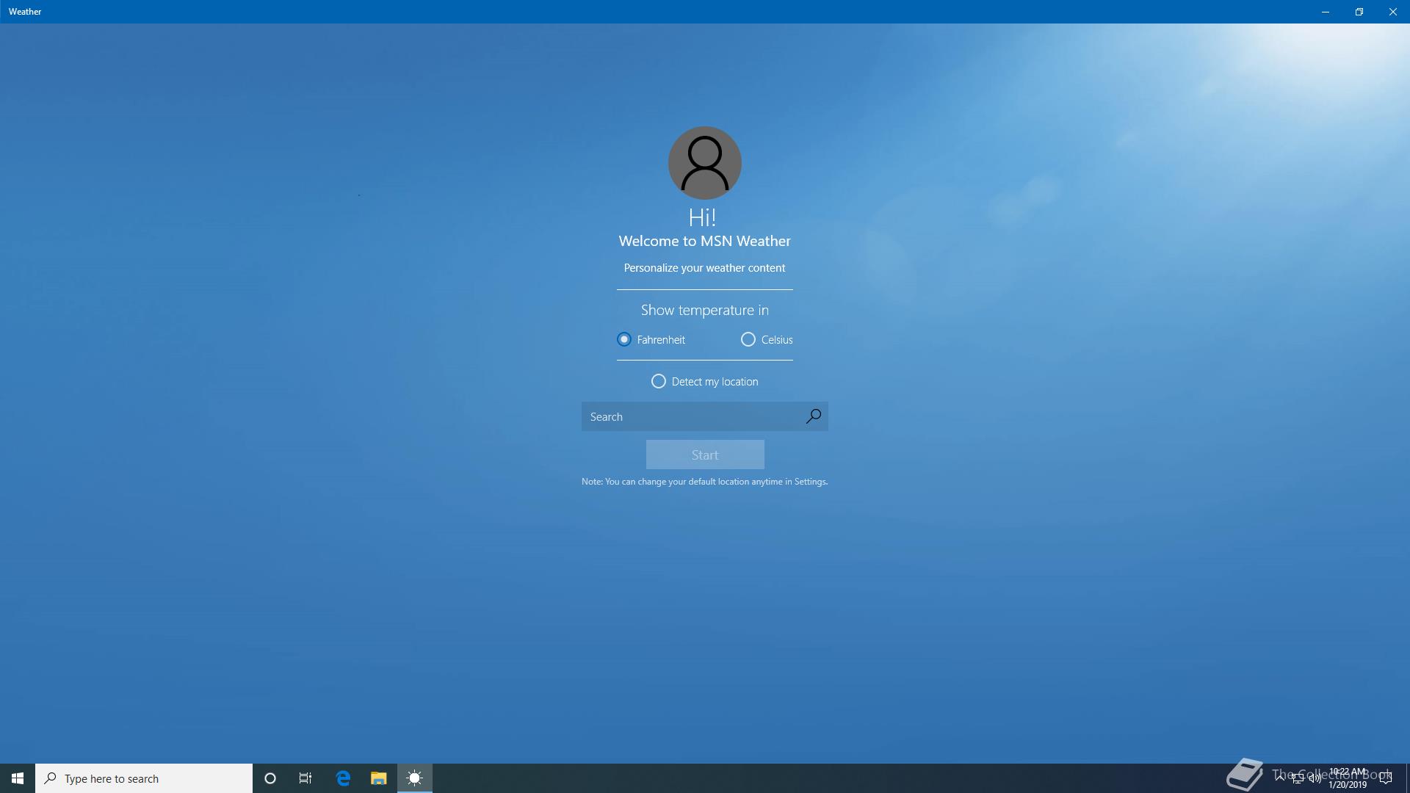Open the network icon in system tray

point(1298,778)
